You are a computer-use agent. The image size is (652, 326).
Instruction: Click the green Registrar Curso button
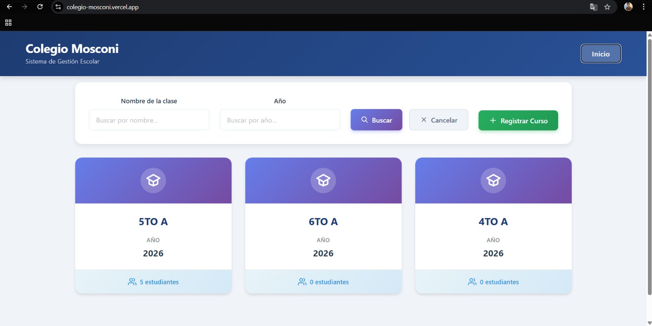click(x=518, y=120)
